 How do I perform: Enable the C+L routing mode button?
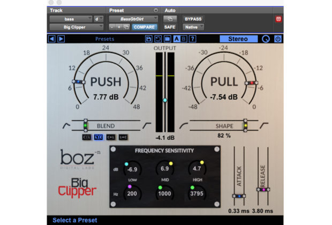pos(111,137)
